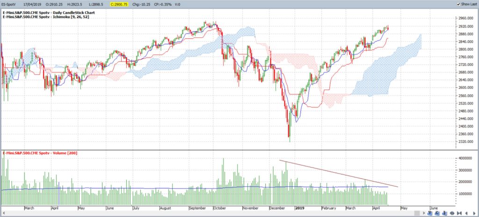
Task: Toggle the Show Last checkbox
Action: point(458,4)
